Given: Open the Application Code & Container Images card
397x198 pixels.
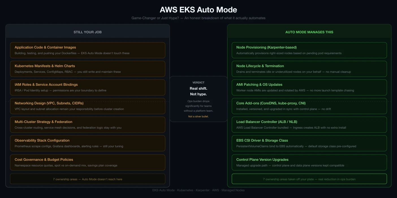Looking at the screenshot, I should point(88,50).
